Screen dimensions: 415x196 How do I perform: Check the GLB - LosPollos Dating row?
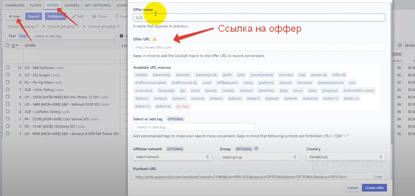(x=8, y=112)
